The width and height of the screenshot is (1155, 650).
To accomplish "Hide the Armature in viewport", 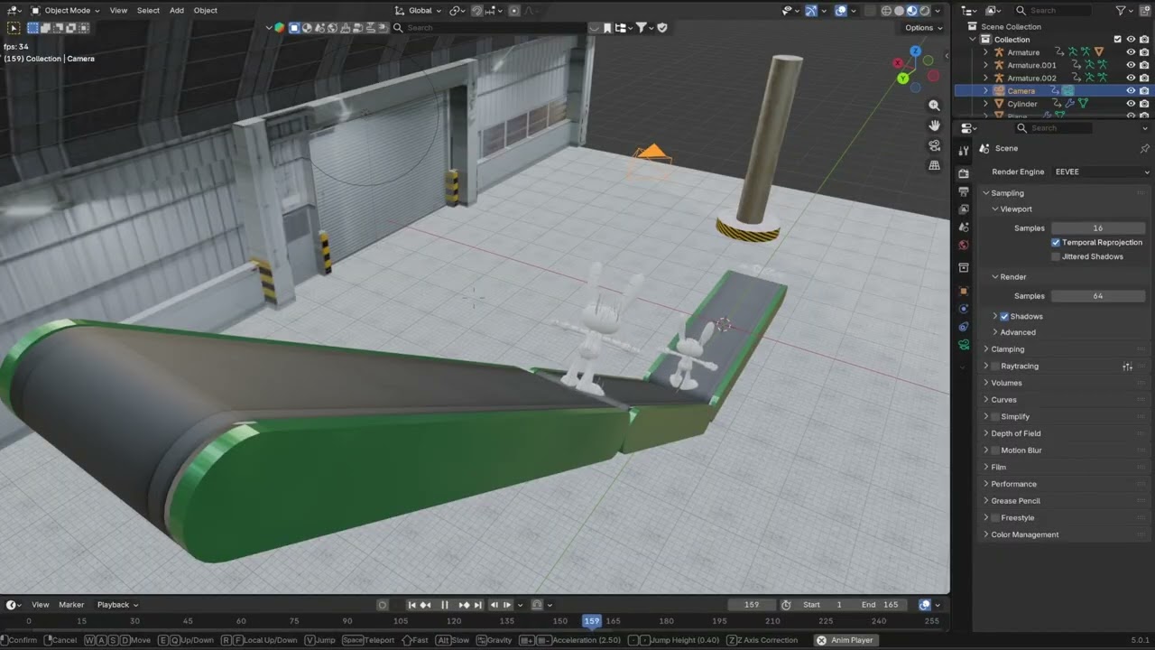I will 1131,52.
